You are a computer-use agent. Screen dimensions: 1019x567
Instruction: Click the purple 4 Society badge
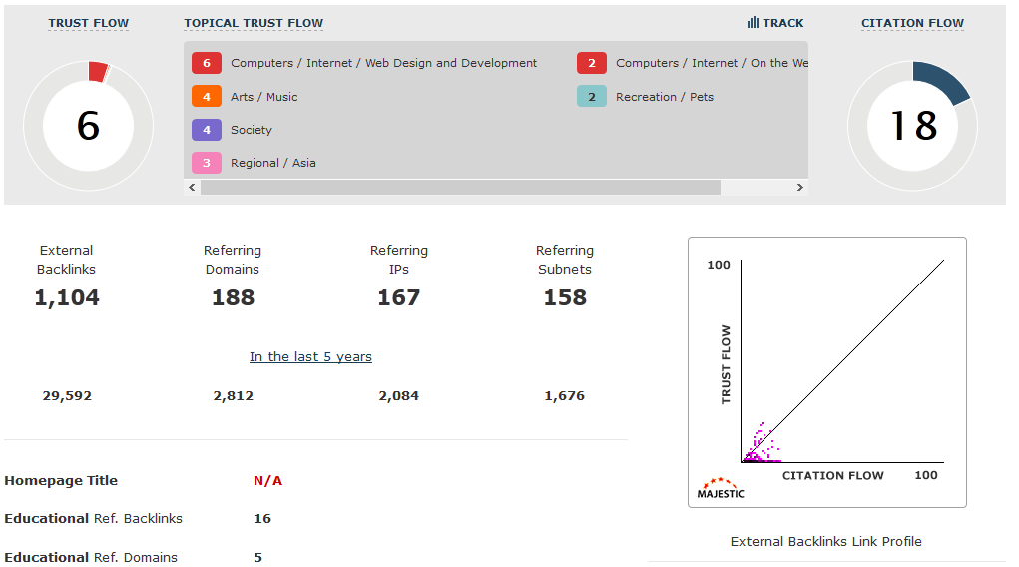[207, 130]
